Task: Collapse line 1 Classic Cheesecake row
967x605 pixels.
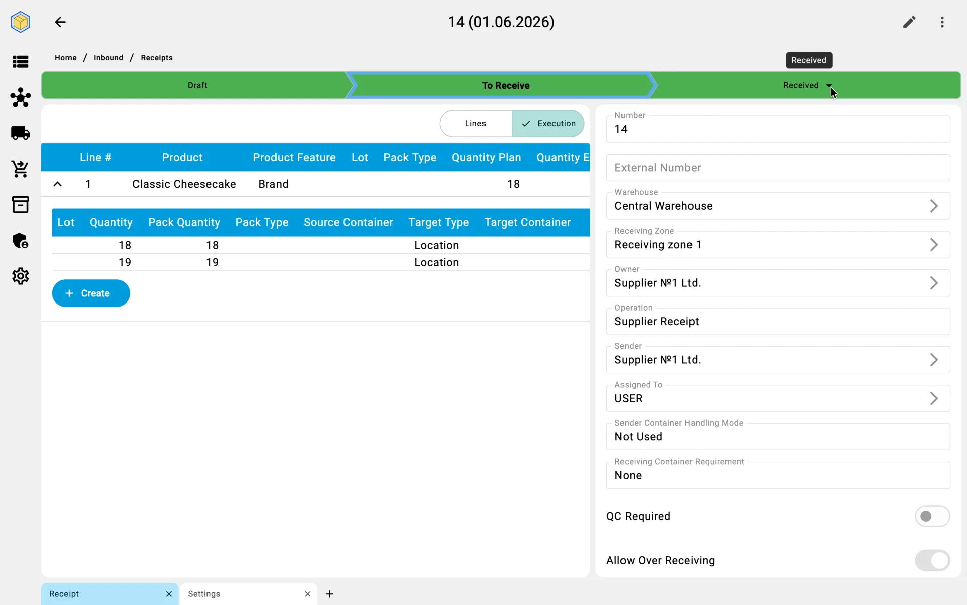Action: click(58, 184)
